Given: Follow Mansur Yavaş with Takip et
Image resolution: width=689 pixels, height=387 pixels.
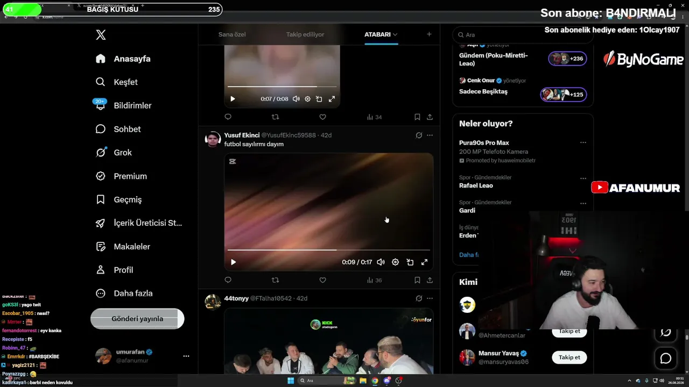Looking at the screenshot, I should click(x=570, y=357).
